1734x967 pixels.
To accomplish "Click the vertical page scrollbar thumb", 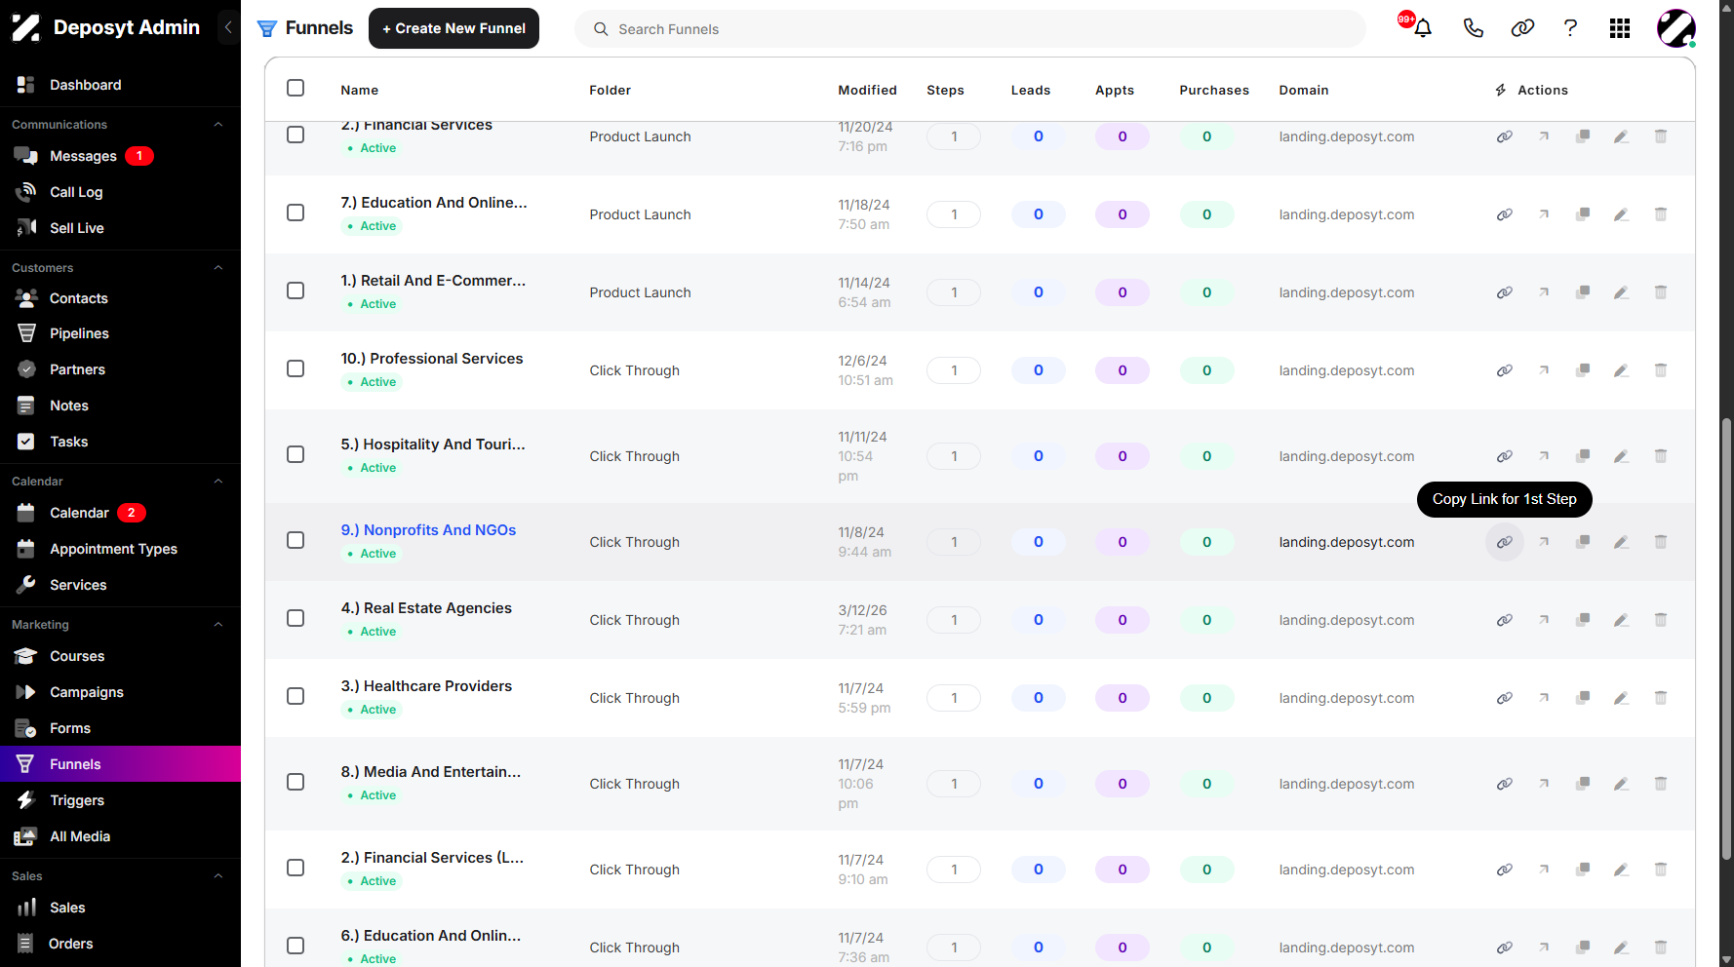I will [1726, 638].
